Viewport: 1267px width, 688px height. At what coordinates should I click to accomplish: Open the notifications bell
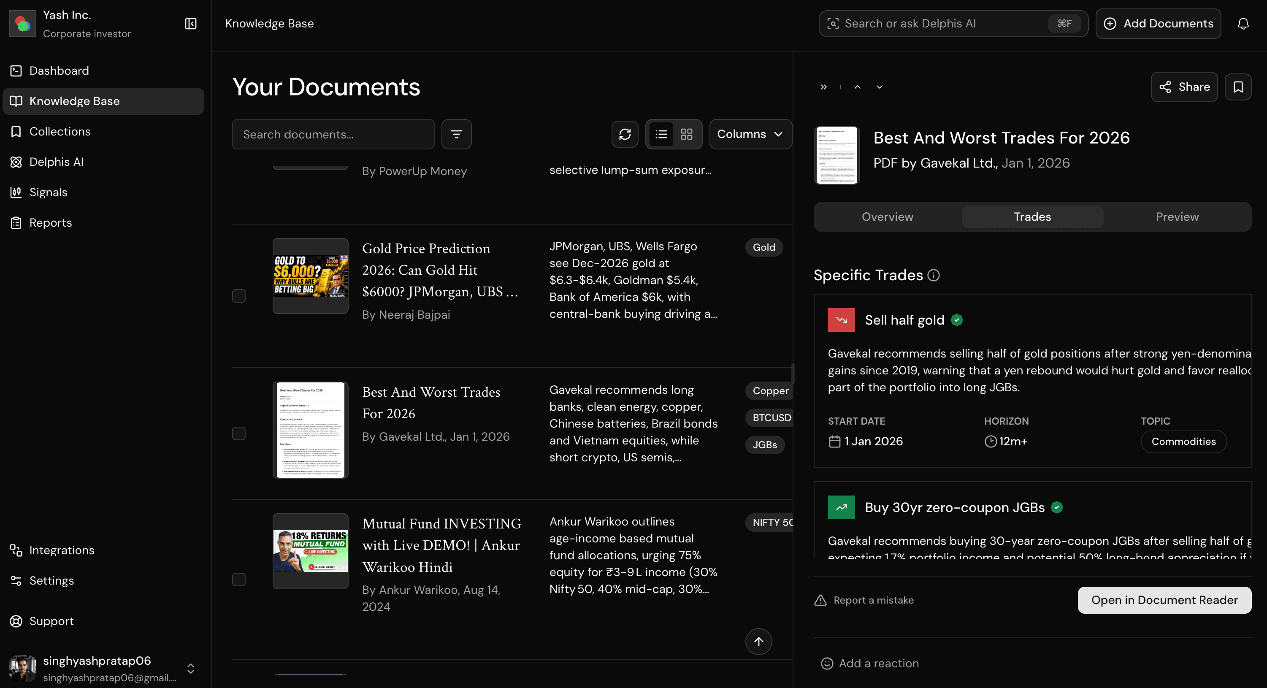click(x=1243, y=24)
